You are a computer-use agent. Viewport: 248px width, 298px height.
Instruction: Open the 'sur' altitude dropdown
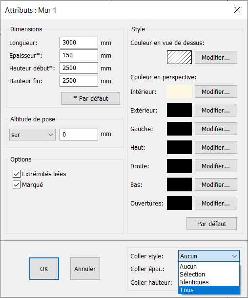[32, 135]
